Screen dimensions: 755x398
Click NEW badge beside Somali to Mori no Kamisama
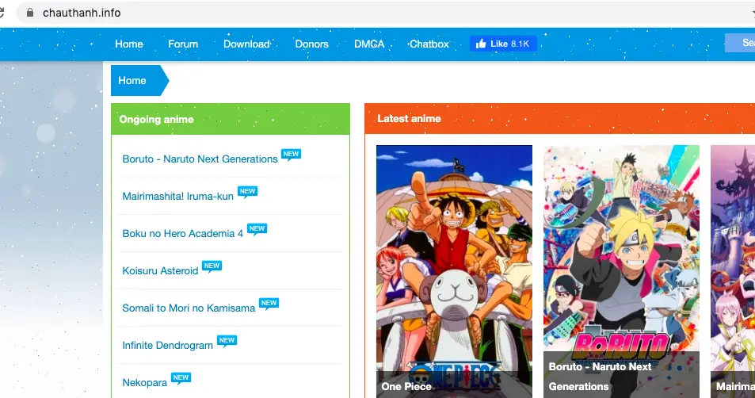[269, 304]
